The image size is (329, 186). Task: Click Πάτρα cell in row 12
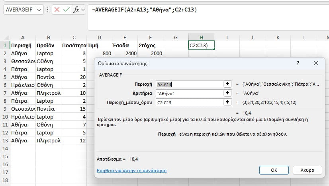(23, 133)
